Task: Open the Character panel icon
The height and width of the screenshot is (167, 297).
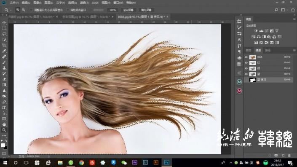Action: pos(239,40)
